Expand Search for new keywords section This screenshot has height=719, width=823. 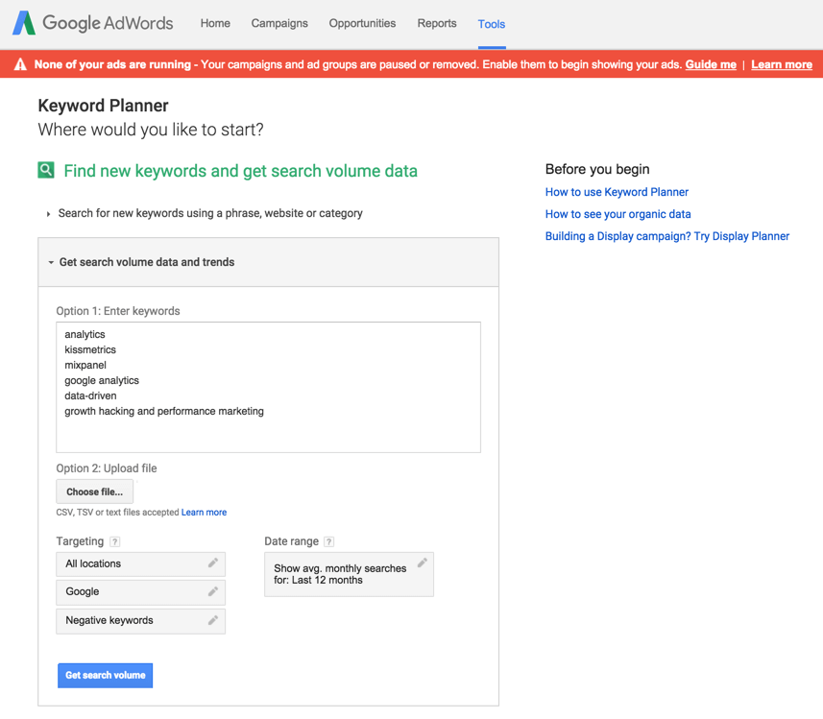click(x=210, y=213)
